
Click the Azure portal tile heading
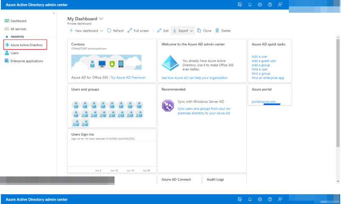(x=262, y=89)
